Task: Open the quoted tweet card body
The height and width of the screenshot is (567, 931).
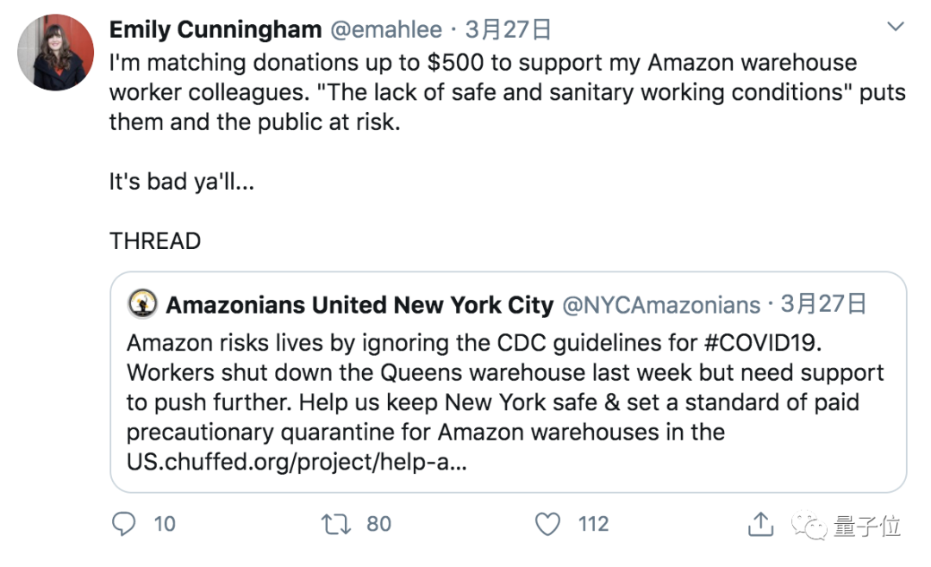Action: [507, 403]
